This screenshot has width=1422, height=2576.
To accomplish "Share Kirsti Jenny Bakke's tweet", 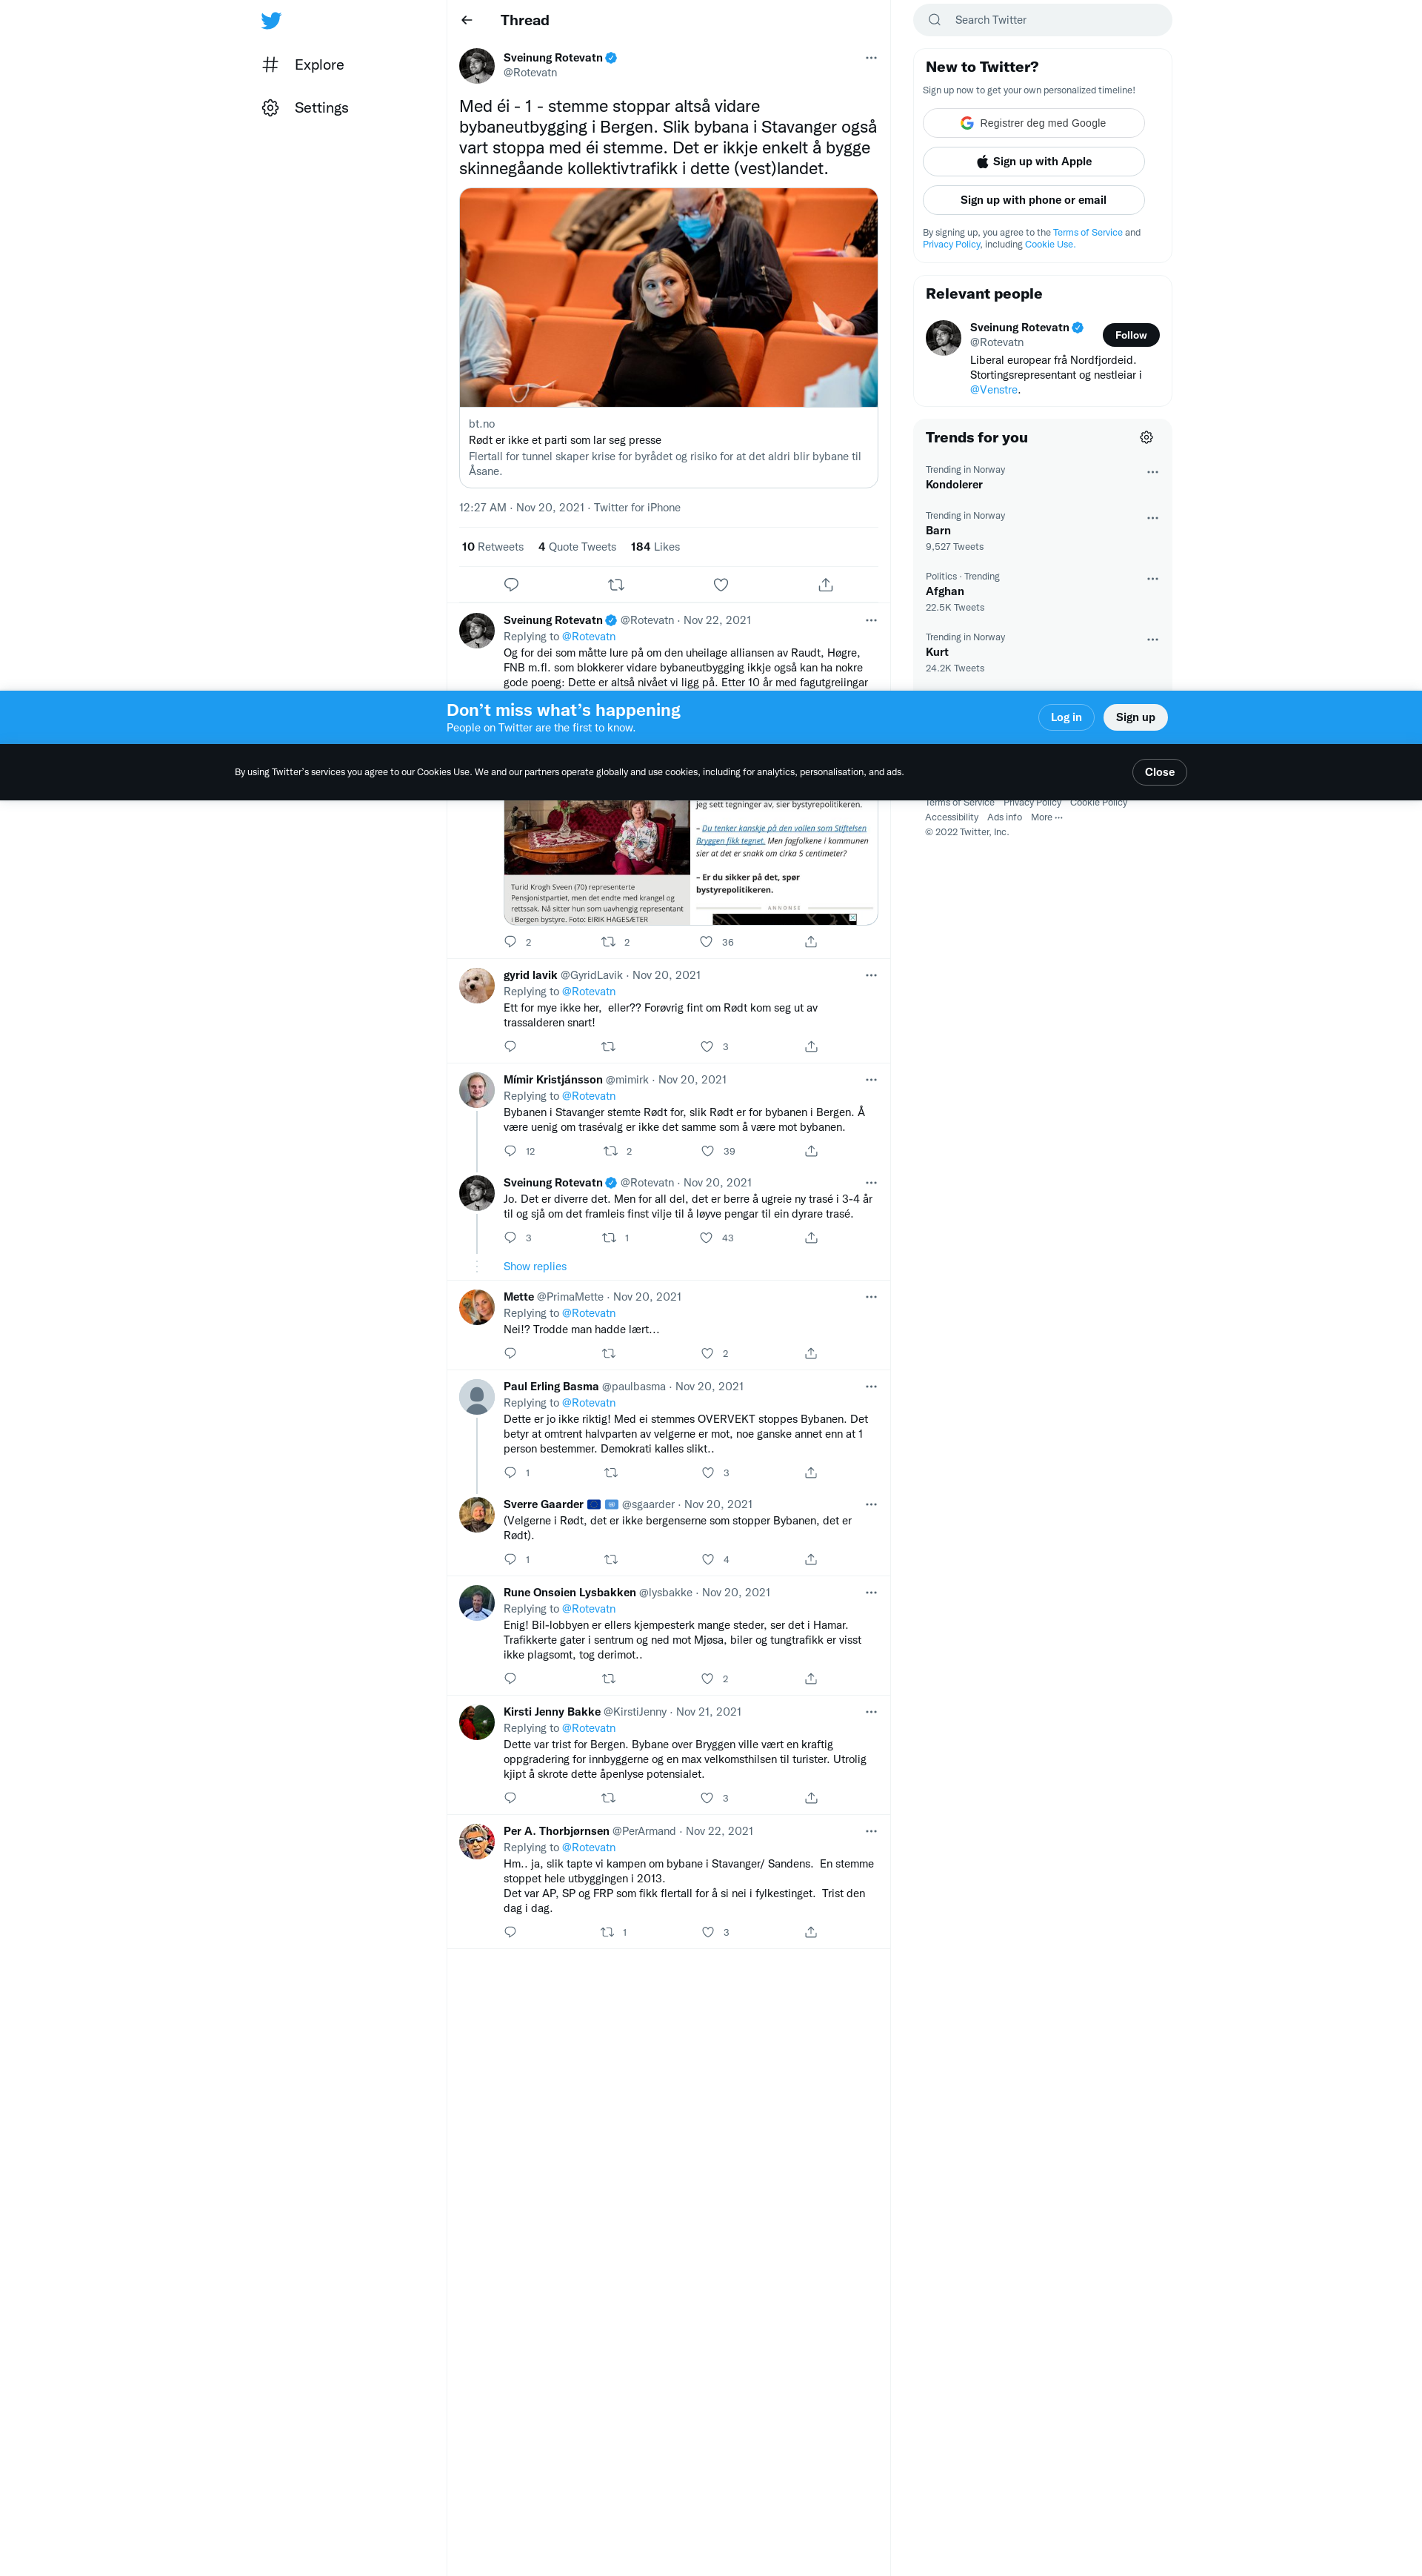I will 812,1798.
